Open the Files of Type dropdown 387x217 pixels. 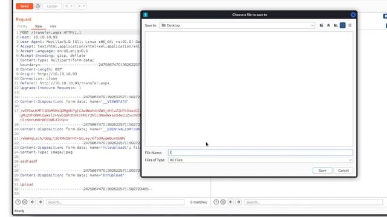[x=261, y=160]
